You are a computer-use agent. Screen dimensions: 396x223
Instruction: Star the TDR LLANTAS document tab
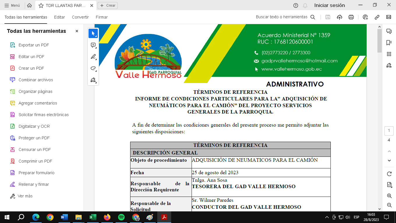tap(41, 6)
